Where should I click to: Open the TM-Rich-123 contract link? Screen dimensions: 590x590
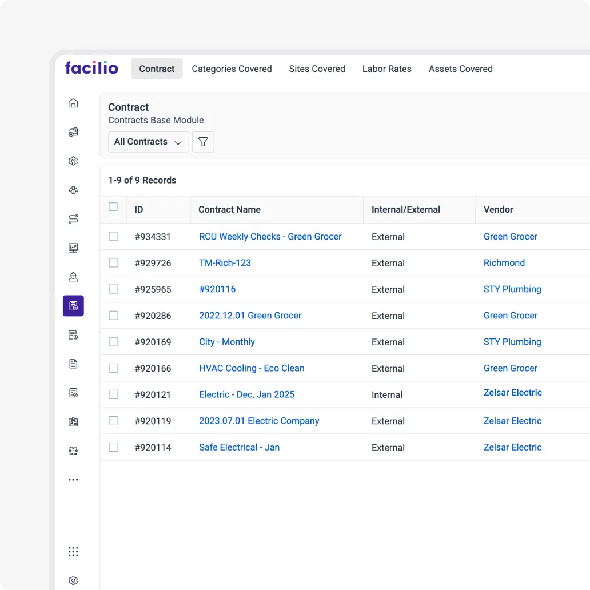(x=225, y=262)
